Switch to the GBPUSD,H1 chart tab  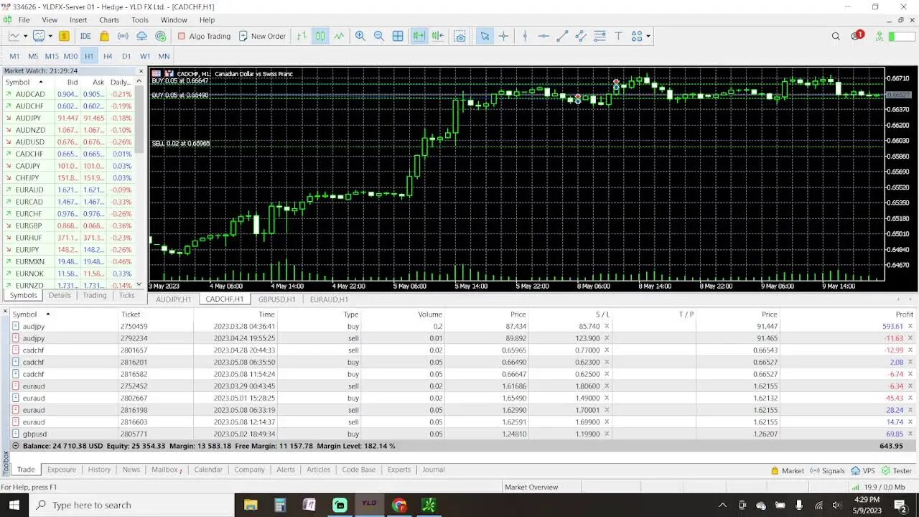(276, 299)
